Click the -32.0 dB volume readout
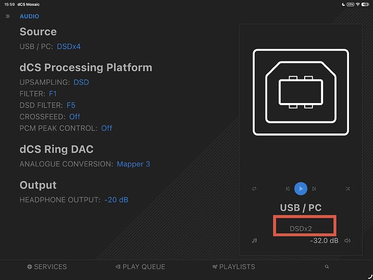Screen dimensions: 373x280 tap(324, 240)
